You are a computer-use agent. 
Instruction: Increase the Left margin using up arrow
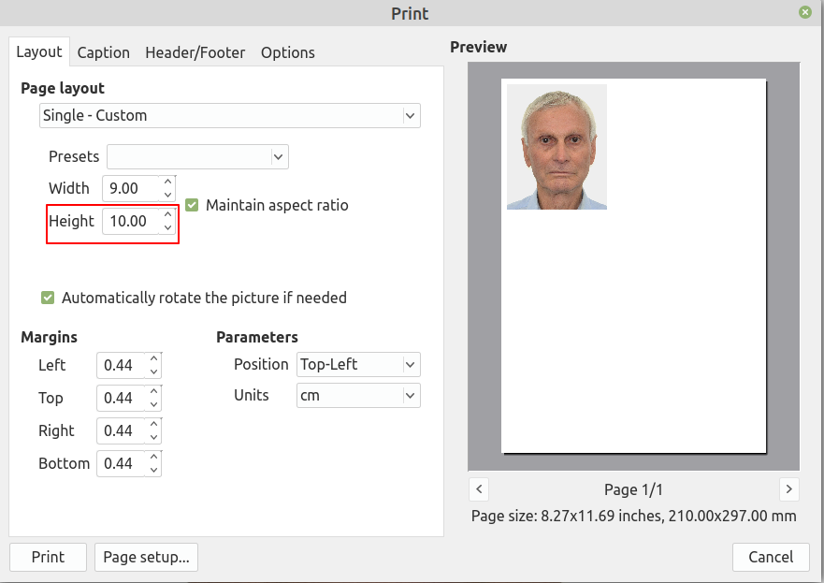[154, 358]
